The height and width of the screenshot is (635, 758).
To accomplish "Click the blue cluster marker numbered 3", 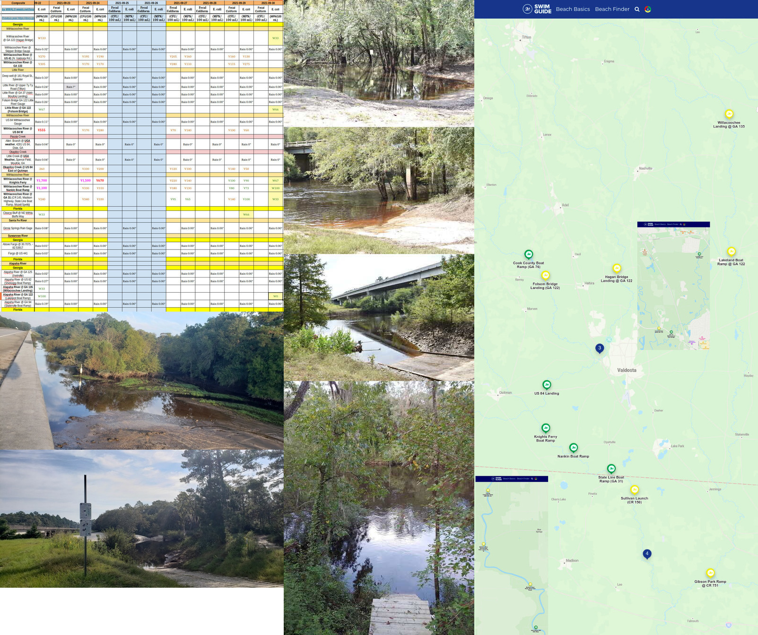I will pos(600,348).
